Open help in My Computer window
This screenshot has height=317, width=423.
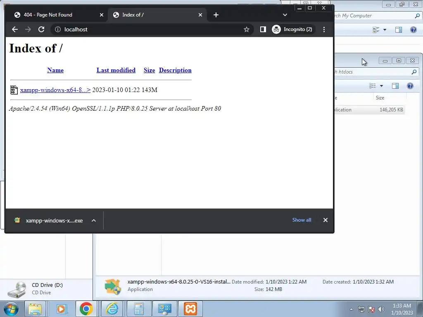click(x=413, y=30)
